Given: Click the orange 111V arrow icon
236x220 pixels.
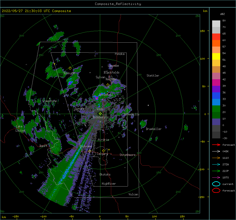Looking at the screenshot, I should (x=216, y=158).
